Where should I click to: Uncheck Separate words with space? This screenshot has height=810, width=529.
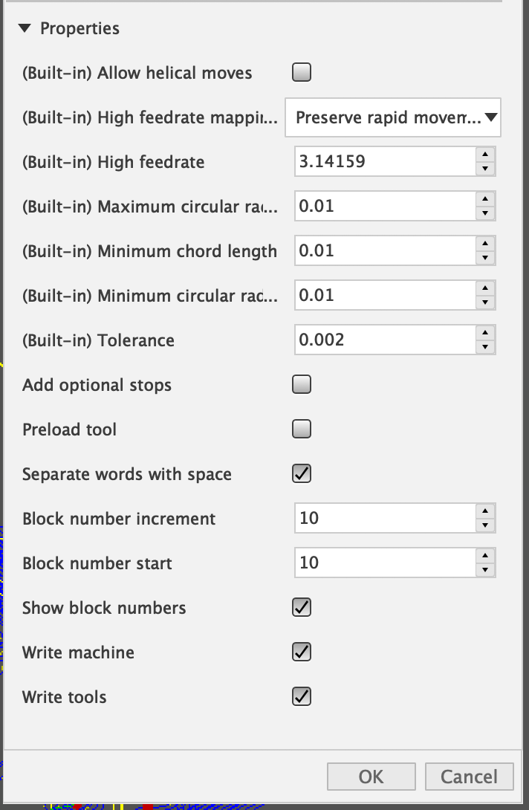[x=302, y=473]
